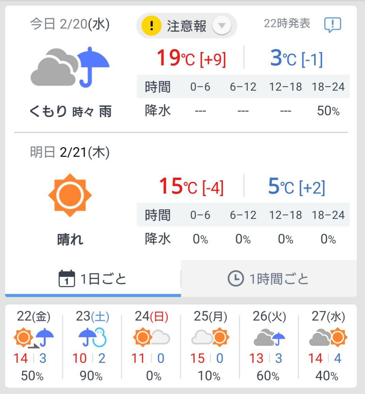The height and width of the screenshot is (394, 365).
Task: Click the 明日 2/21(木) date heading
Action: coord(70,152)
